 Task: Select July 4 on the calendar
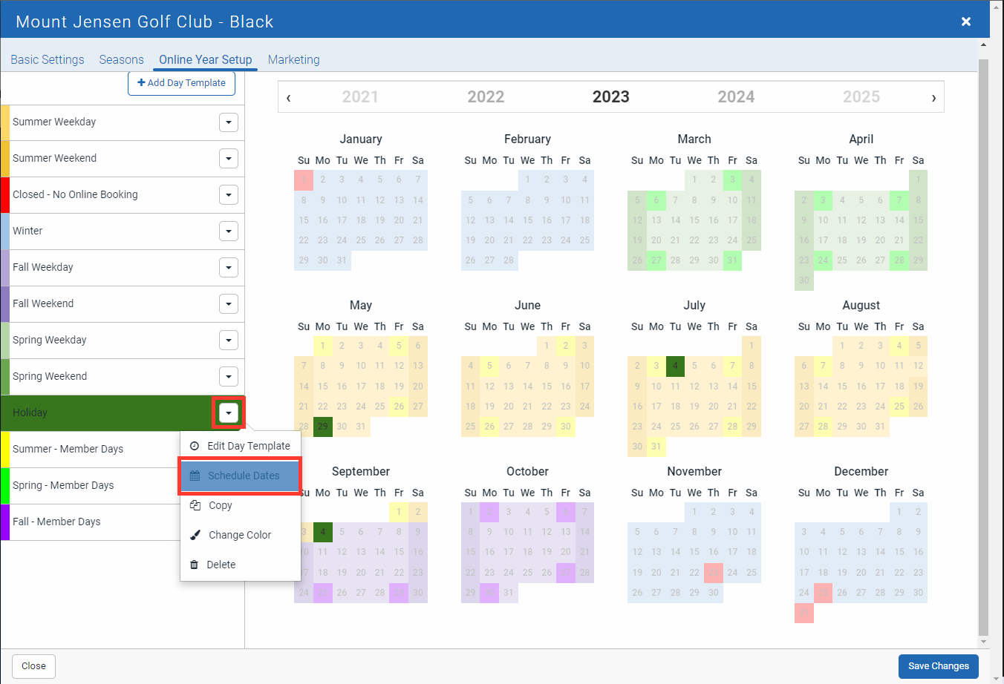click(675, 366)
